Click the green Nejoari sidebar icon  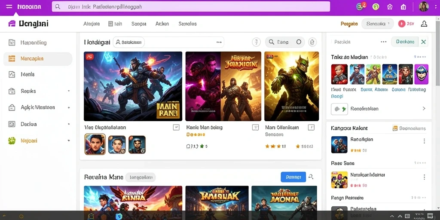(x=12, y=141)
